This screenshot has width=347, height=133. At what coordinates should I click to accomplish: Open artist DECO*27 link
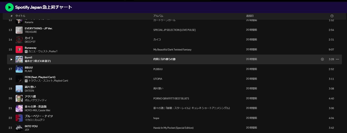[x=30, y=42]
